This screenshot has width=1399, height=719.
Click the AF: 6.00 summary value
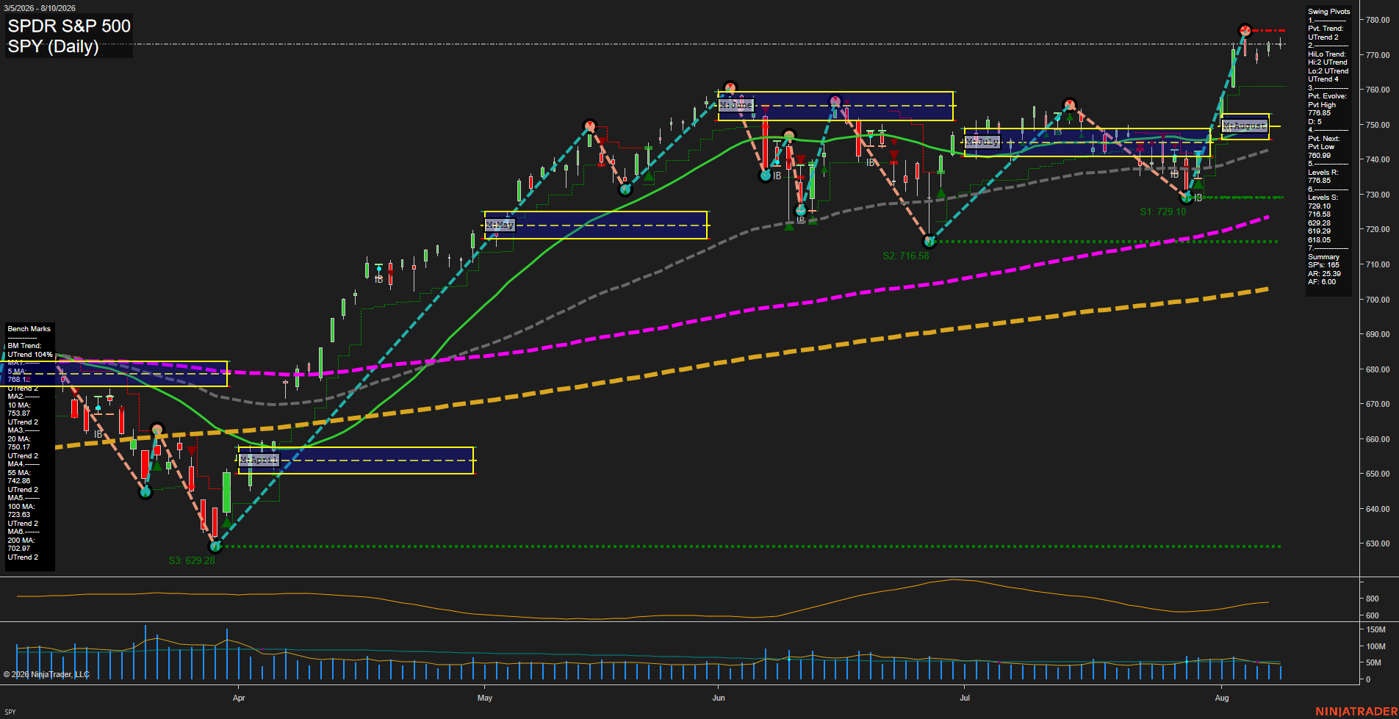1322,282
